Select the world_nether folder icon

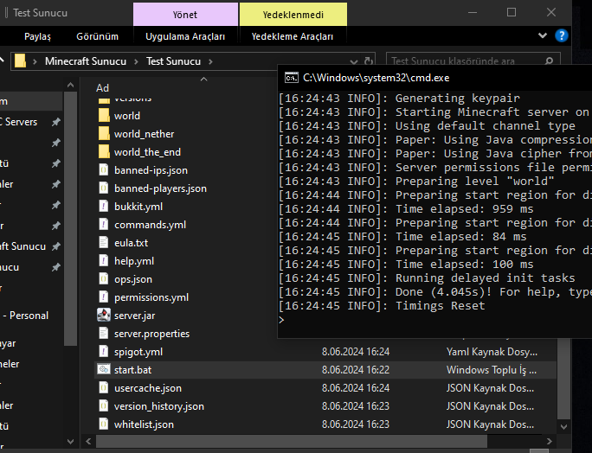point(104,133)
